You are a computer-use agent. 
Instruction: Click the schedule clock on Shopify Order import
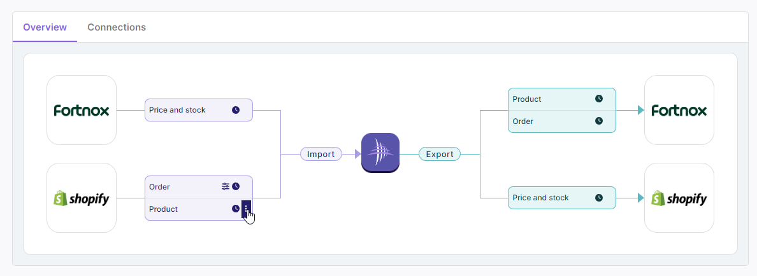tap(236, 186)
